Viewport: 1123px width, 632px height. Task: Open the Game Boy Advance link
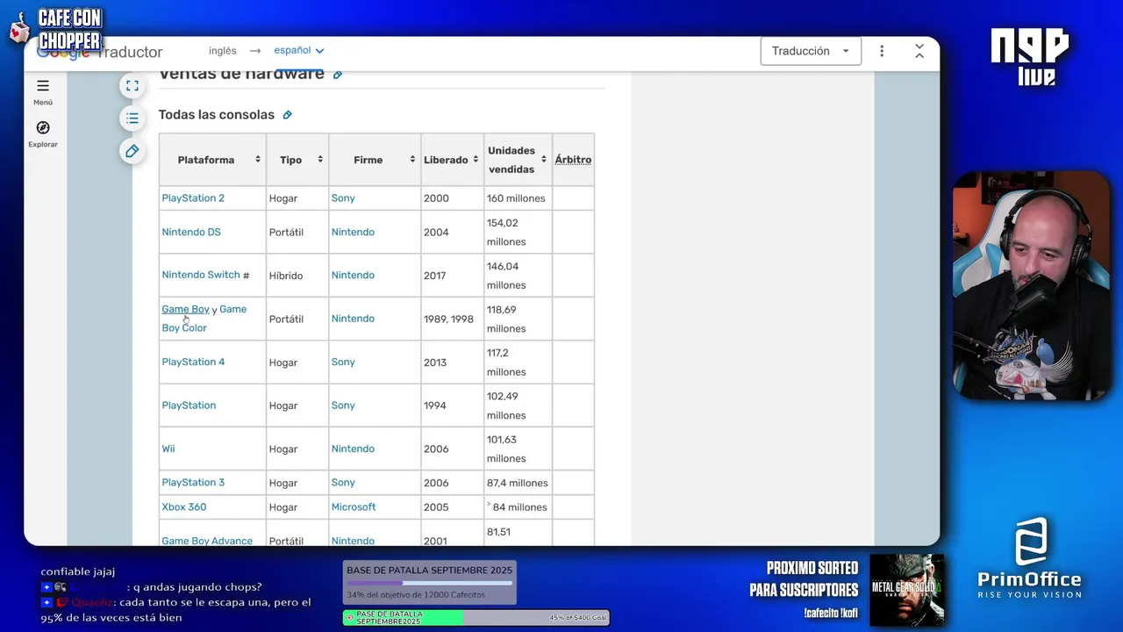(x=207, y=541)
